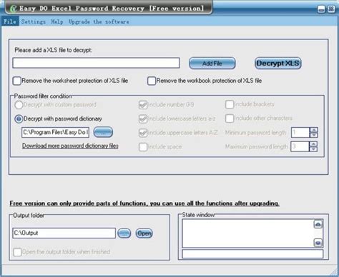The width and height of the screenshot is (339, 277).
Task: Browse for the output folder
Action: [124, 233]
